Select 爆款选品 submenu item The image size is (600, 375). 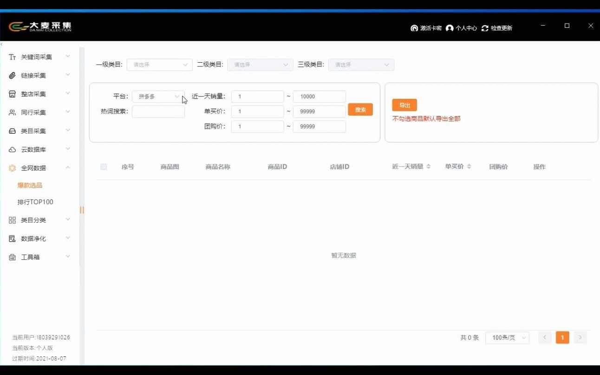coord(30,185)
